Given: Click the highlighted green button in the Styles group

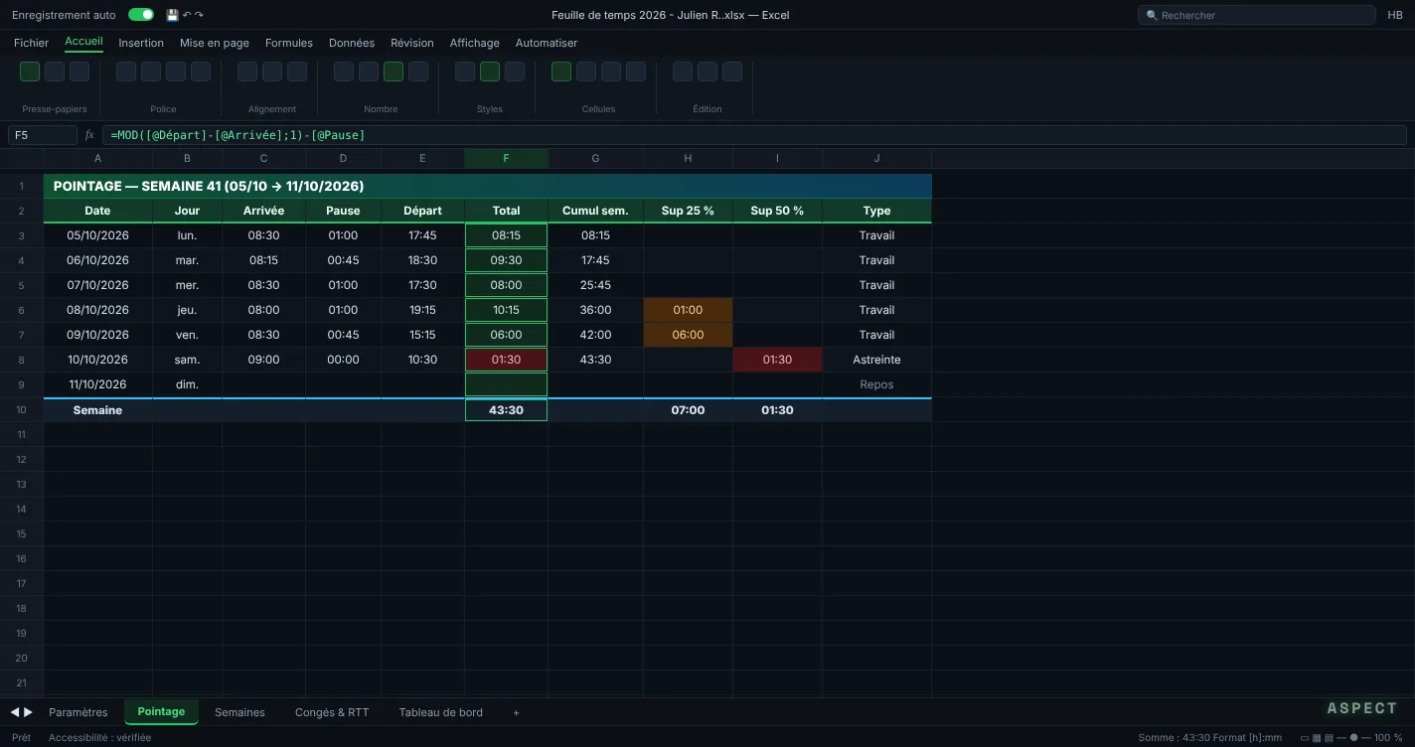Looking at the screenshot, I should 490,72.
